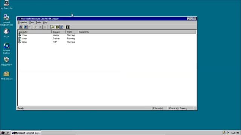Sort by the State column header
Screen dimensions: 241x135
click(x=72, y=32)
